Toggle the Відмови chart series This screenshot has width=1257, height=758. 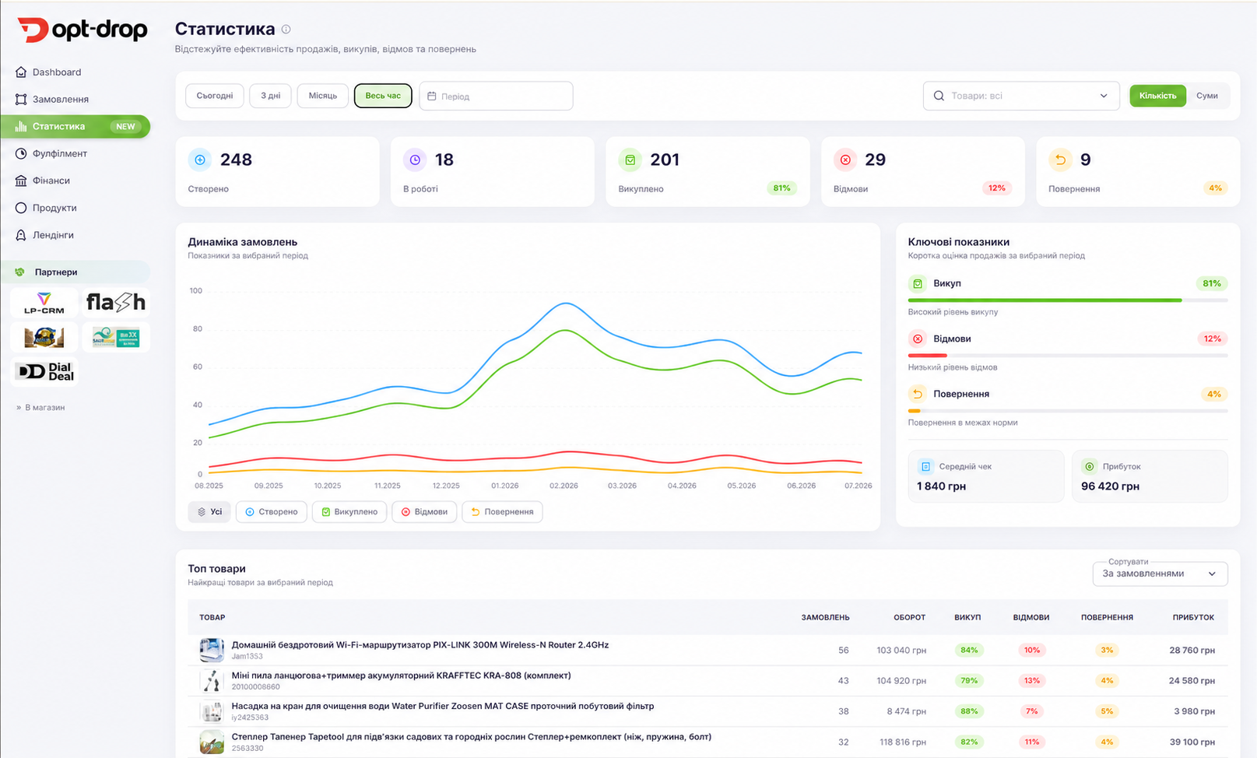click(424, 512)
